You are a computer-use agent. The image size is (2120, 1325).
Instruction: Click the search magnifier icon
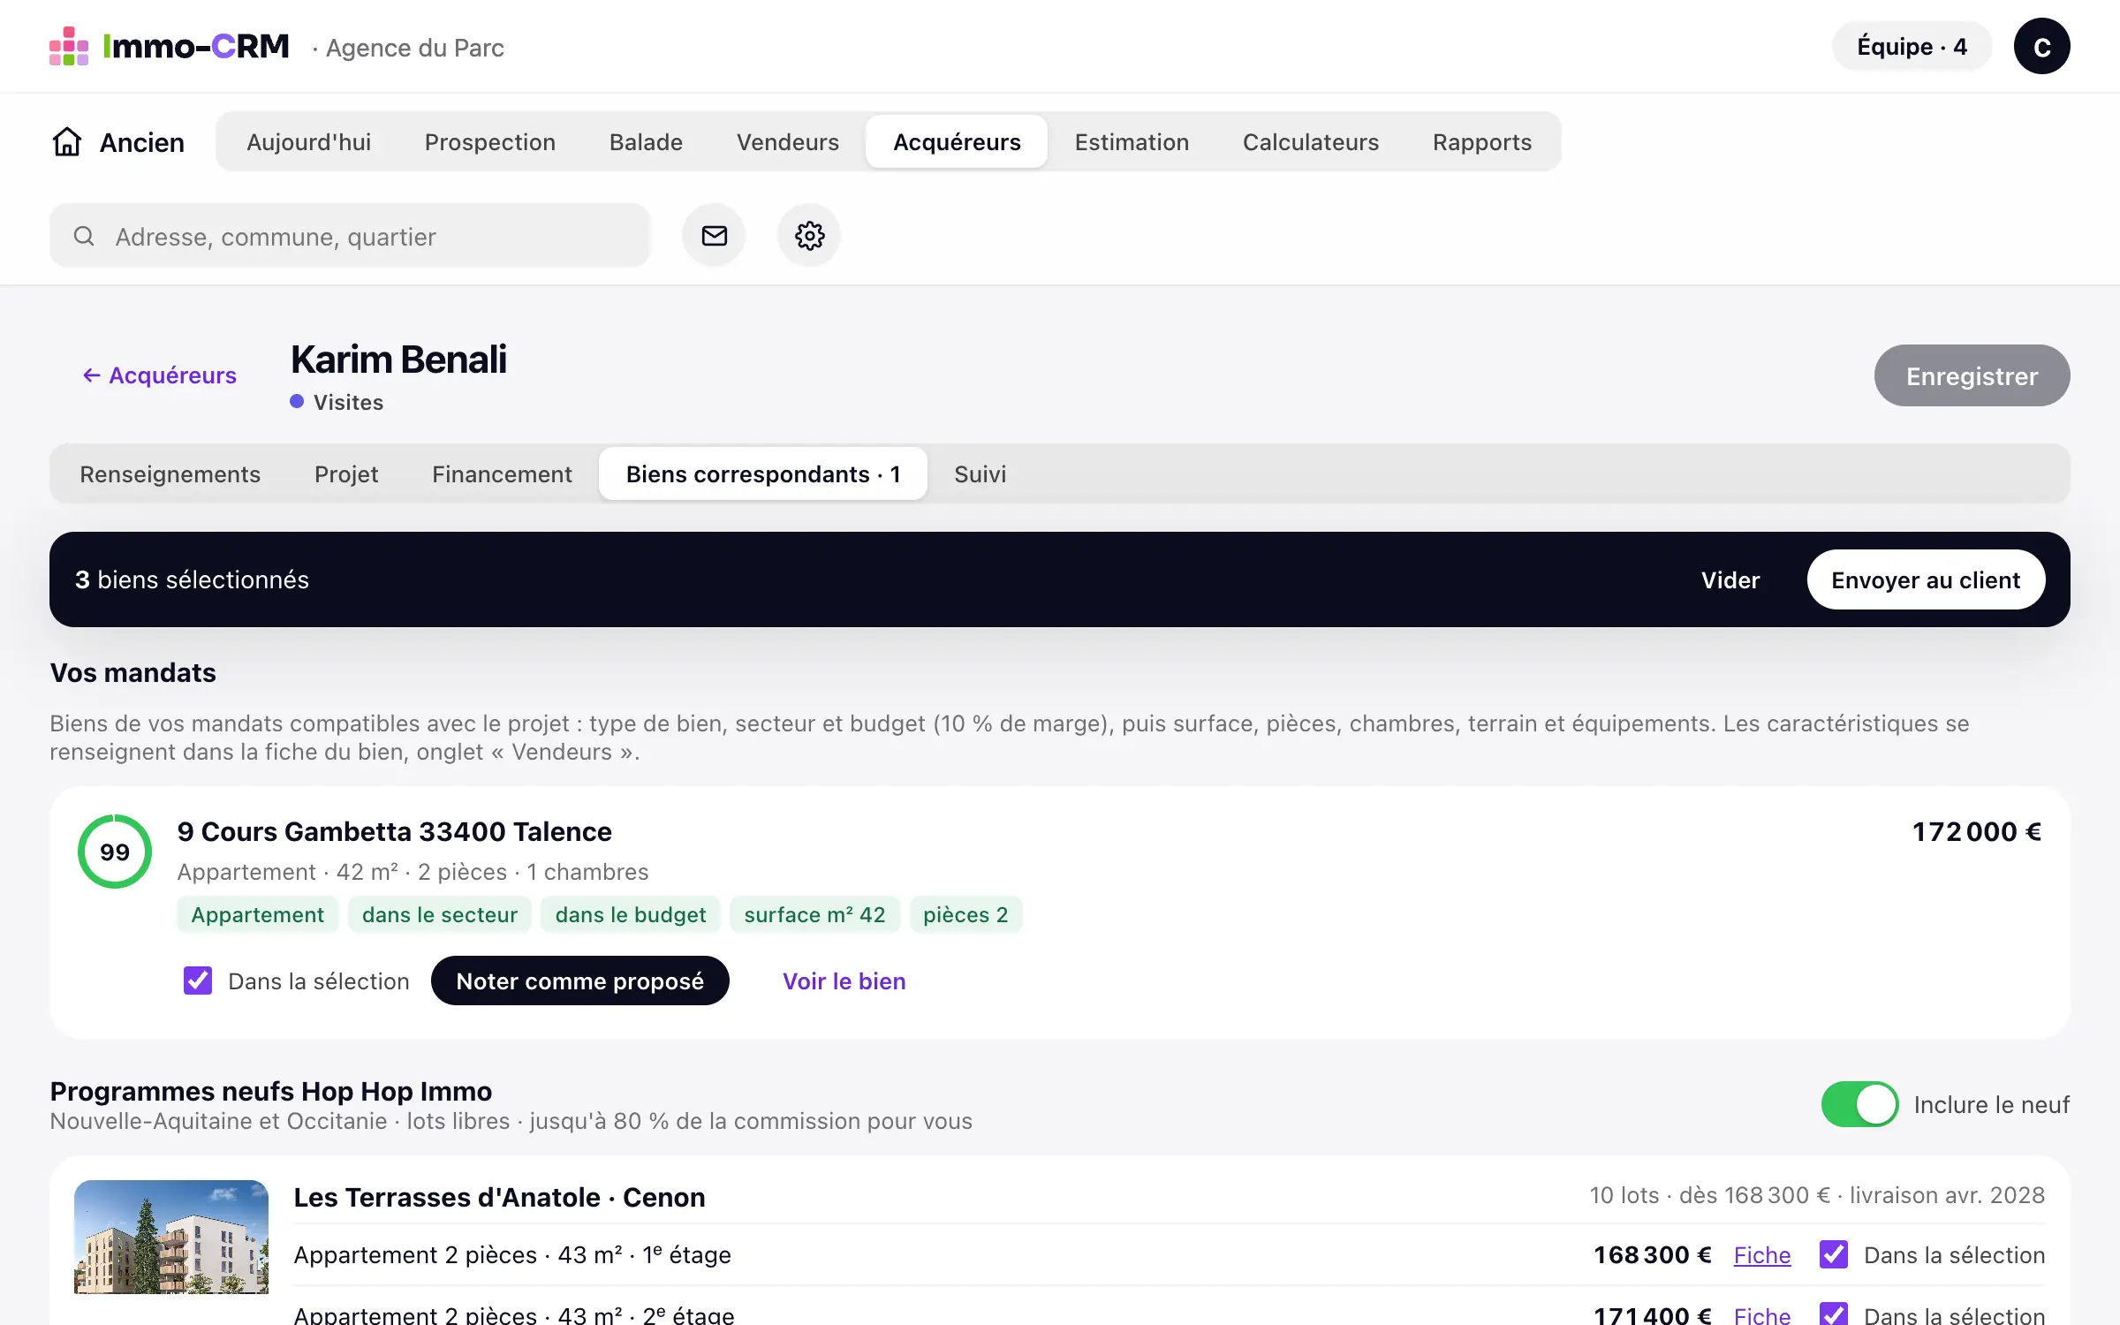[84, 236]
